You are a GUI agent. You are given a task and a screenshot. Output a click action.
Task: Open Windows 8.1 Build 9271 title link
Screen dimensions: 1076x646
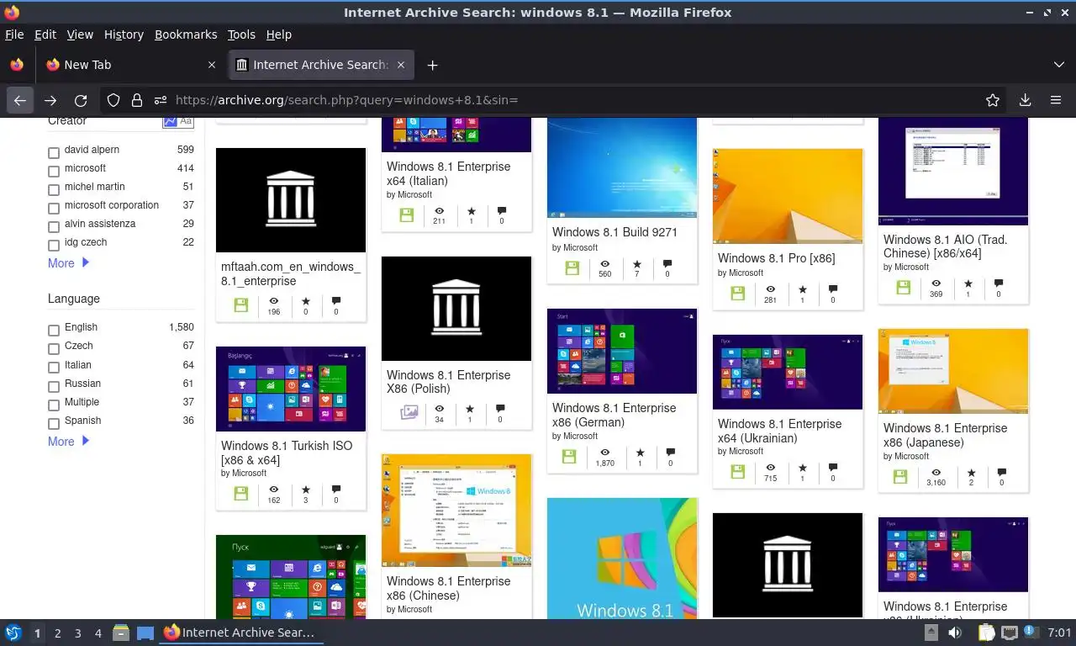coord(614,232)
